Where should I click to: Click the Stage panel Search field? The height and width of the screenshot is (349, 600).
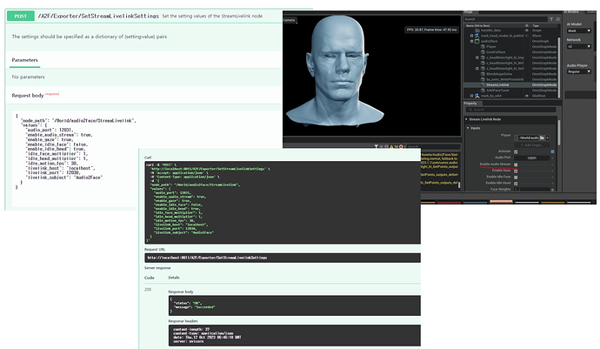click(506, 19)
